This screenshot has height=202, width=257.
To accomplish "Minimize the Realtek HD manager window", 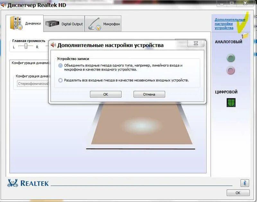I will 222,3.
